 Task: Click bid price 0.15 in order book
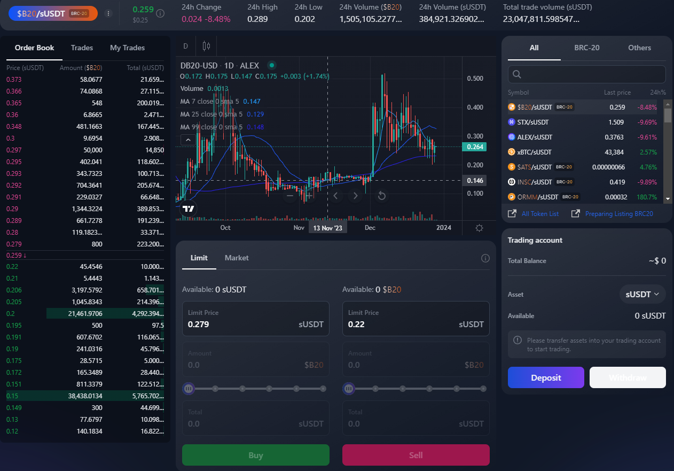(12, 396)
